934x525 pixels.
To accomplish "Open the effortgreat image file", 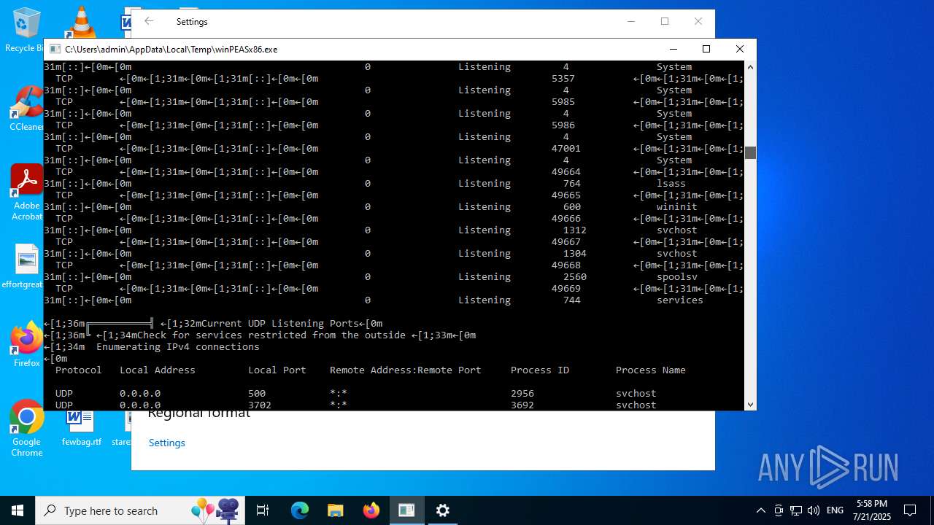I will coord(26,267).
